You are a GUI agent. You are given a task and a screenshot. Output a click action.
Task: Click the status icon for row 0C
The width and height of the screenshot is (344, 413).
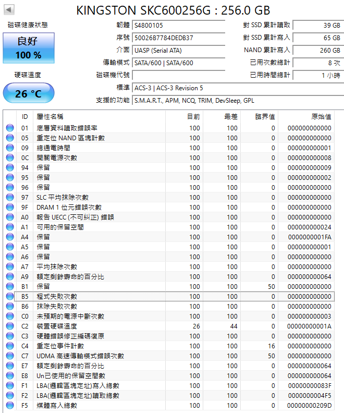[10, 158]
